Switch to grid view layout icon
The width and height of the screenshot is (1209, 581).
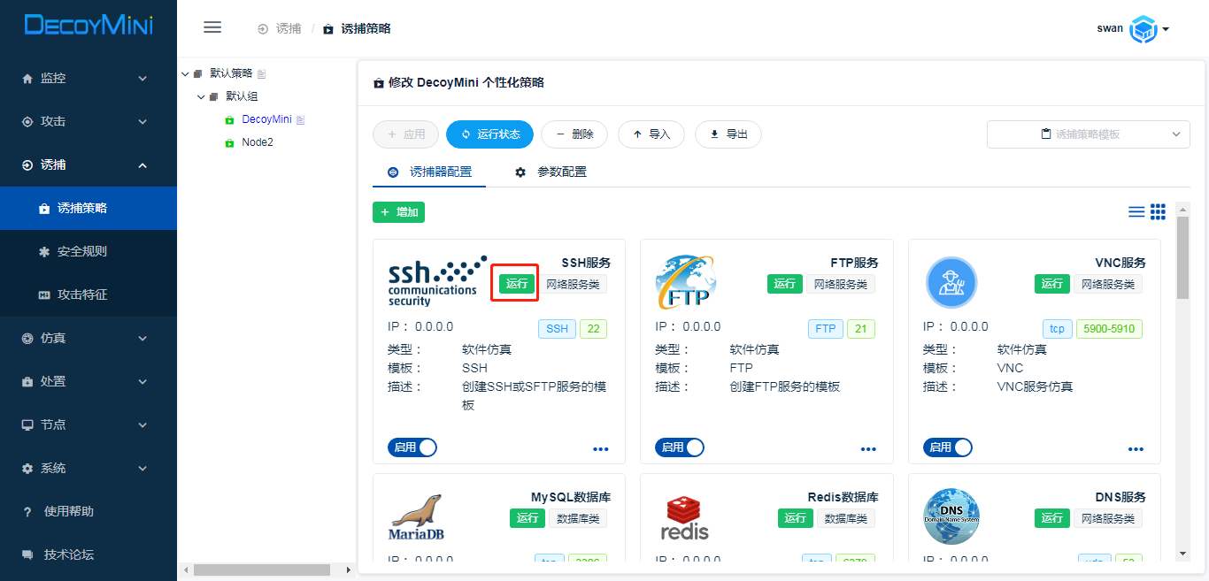coord(1158,211)
